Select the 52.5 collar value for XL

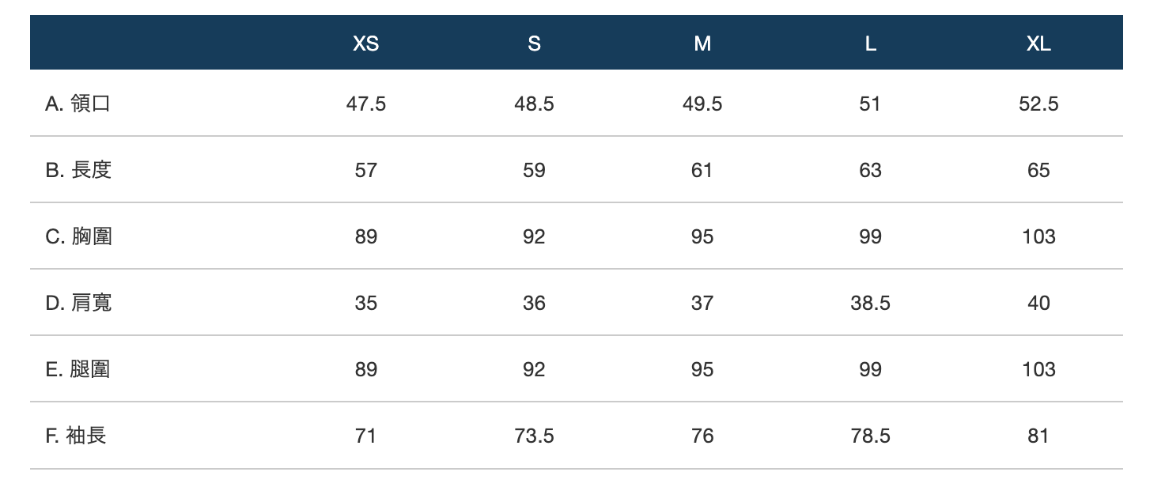coord(1038,104)
